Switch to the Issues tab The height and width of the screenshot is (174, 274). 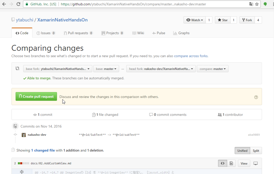[x=46, y=33]
